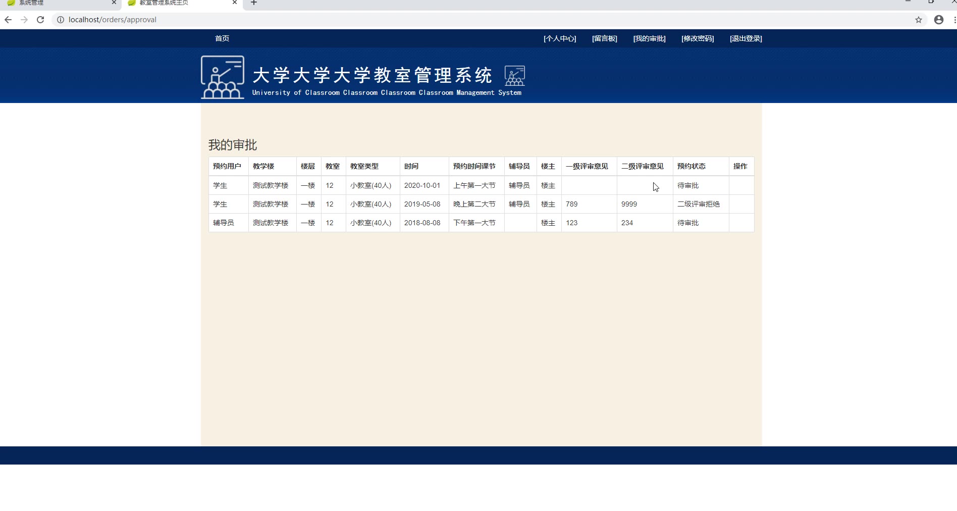Focus the address bar showing localhost/orders/approval
Screen dimensions: 957x511
[x=485, y=20]
